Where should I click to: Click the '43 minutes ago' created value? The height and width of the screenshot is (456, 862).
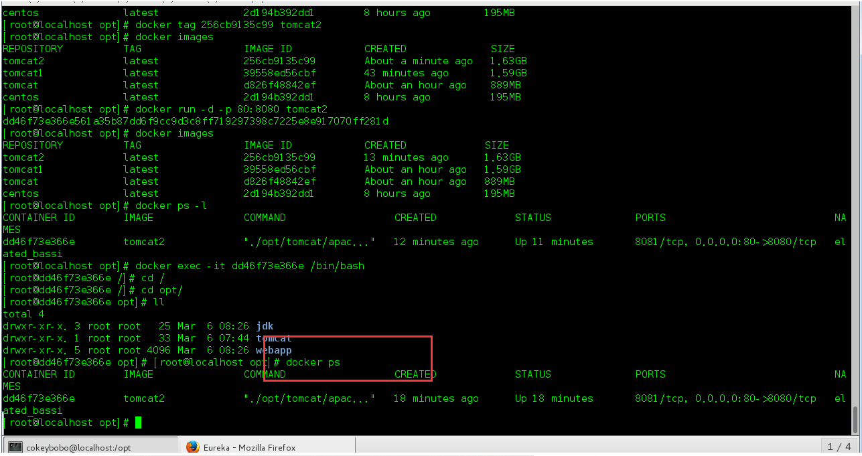(407, 73)
